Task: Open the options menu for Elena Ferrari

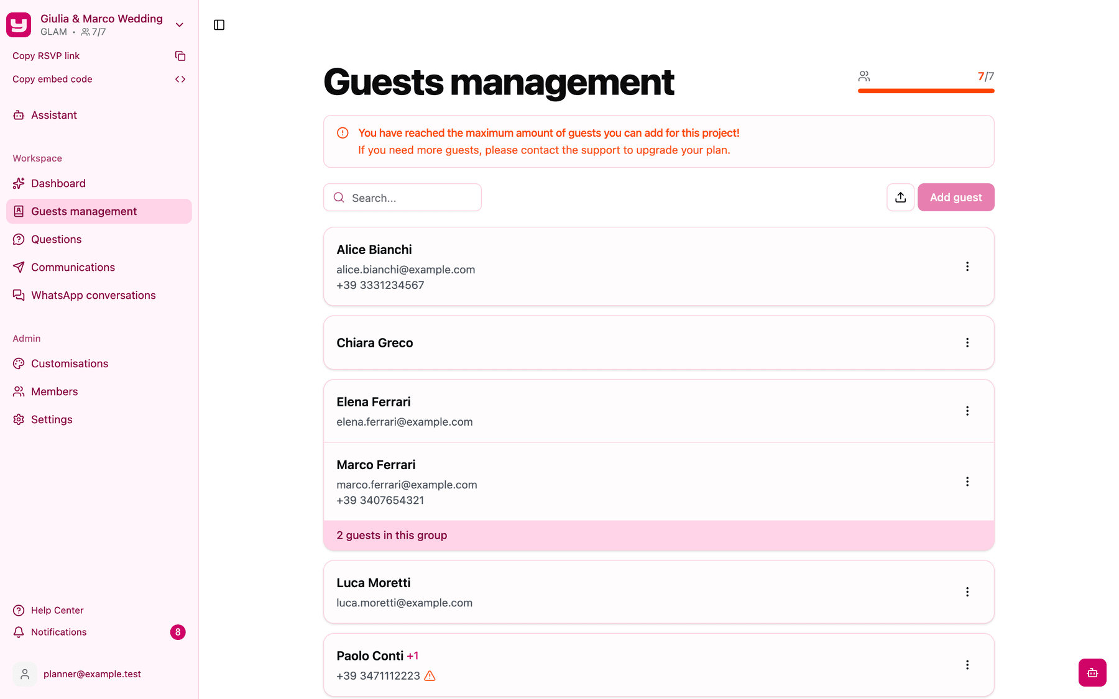Action: [967, 411]
